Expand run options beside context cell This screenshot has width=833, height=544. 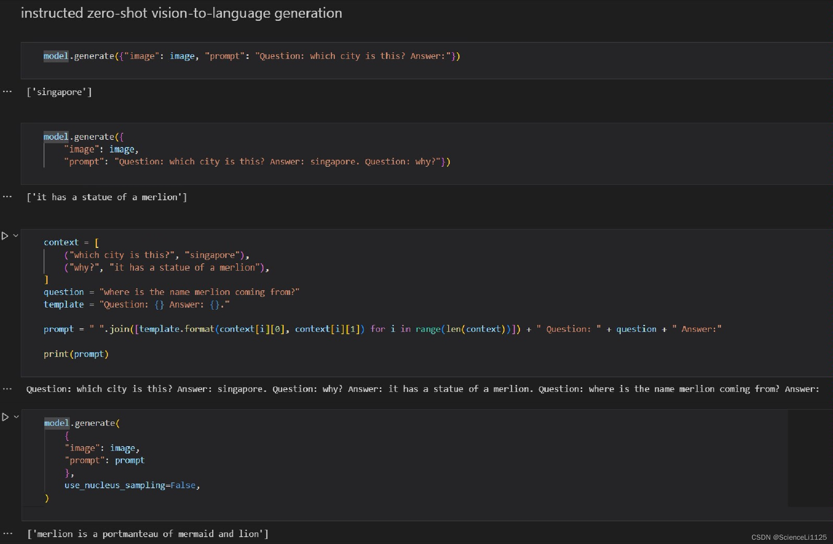tap(16, 236)
